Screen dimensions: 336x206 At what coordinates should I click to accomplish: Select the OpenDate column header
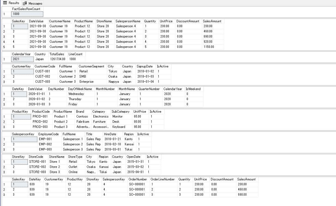(135, 157)
